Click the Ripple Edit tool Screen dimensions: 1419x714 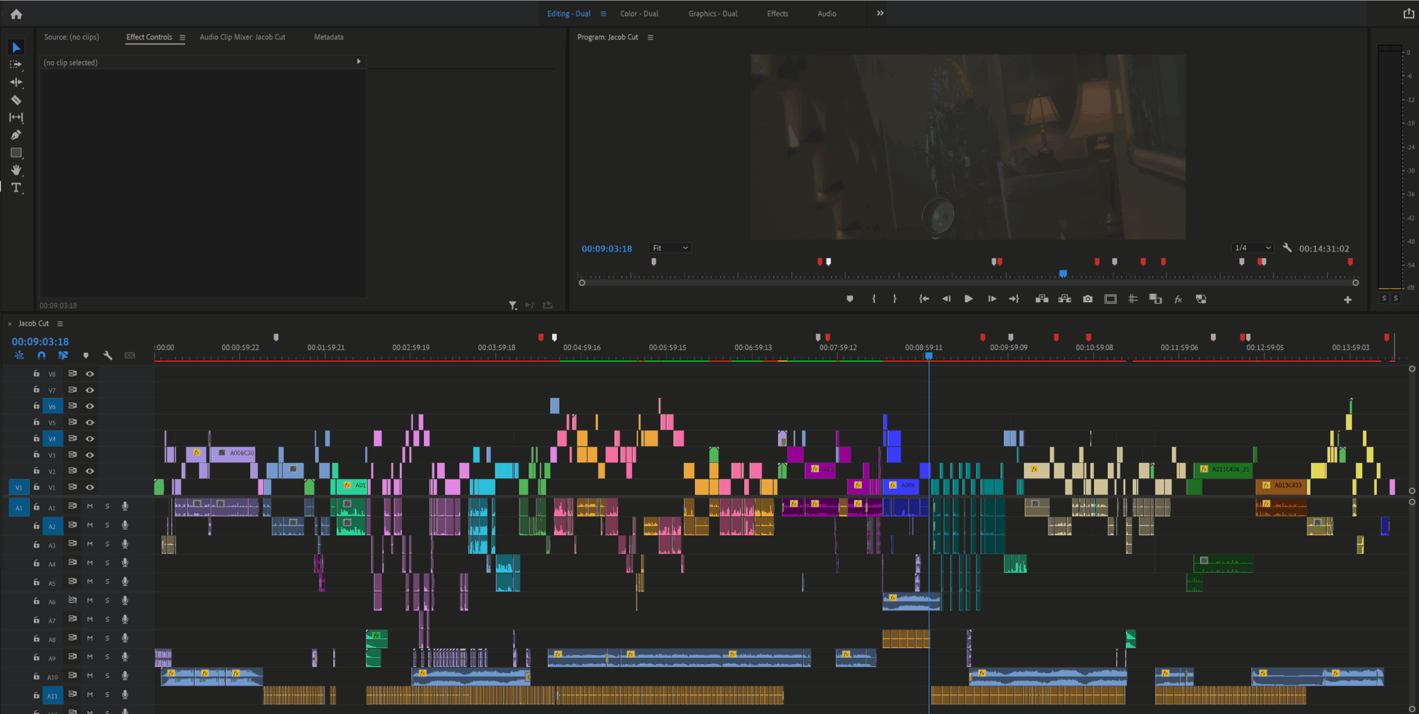pyautogui.click(x=16, y=82)
